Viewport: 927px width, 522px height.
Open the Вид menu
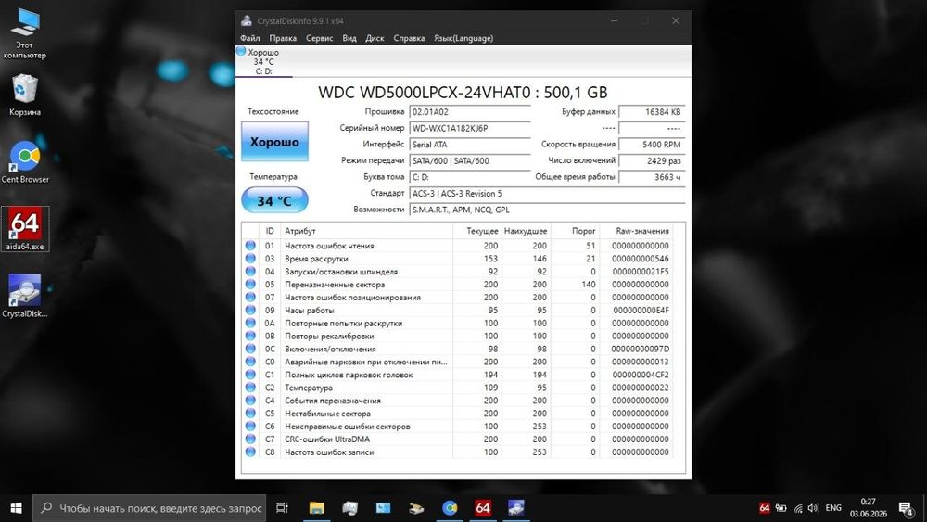tap(349, 38)
